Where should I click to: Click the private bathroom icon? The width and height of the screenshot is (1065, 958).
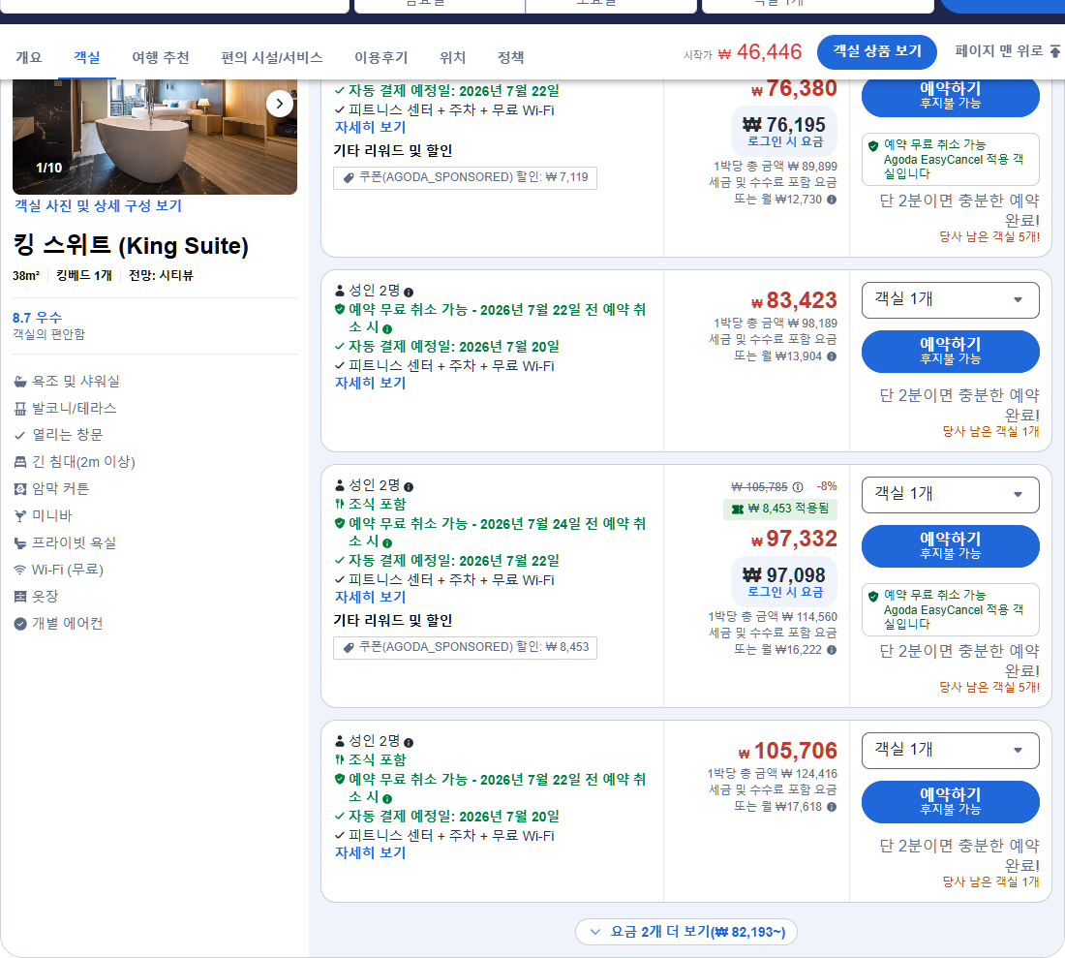pos(20,543)
